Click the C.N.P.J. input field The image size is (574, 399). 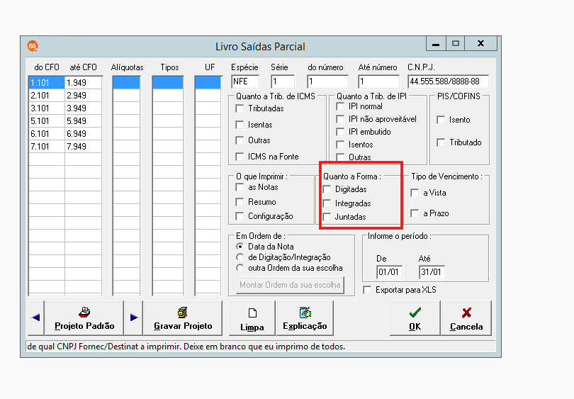coord(448,82)
